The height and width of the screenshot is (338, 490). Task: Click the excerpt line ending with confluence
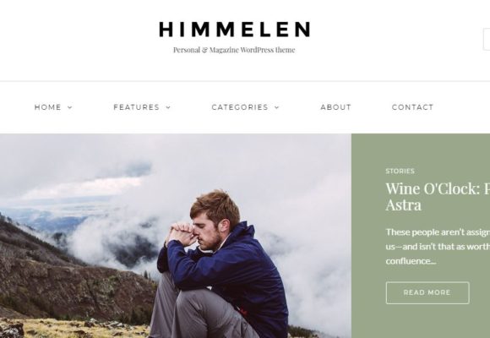[411, 261]
